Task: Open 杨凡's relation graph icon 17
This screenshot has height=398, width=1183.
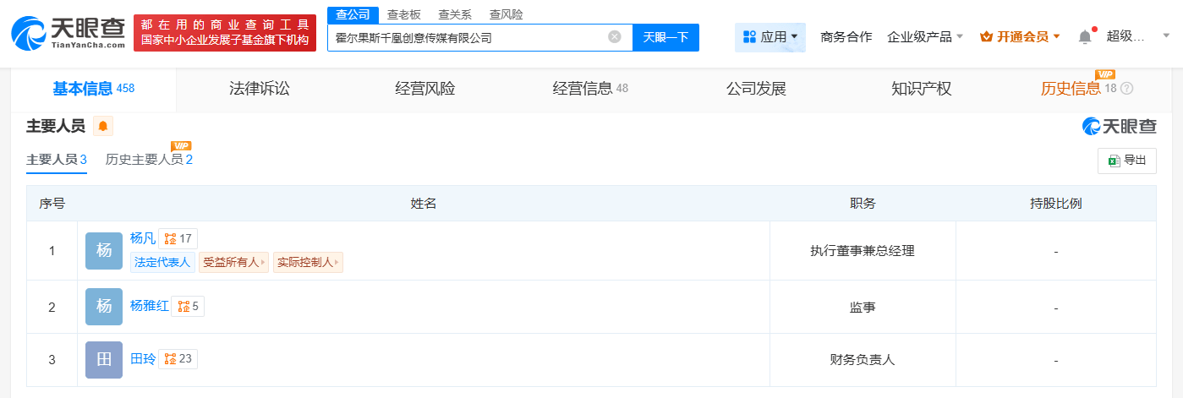Action: pyautogui.click(x=178, y=239)
